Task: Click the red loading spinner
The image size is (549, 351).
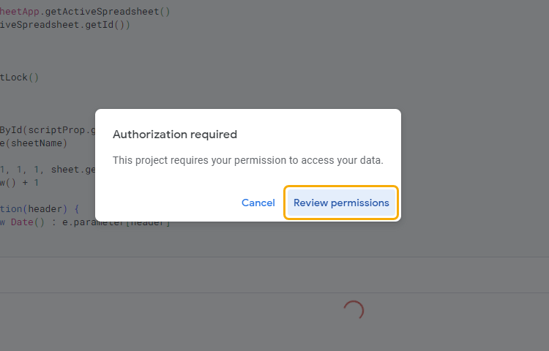Action: 354,310
